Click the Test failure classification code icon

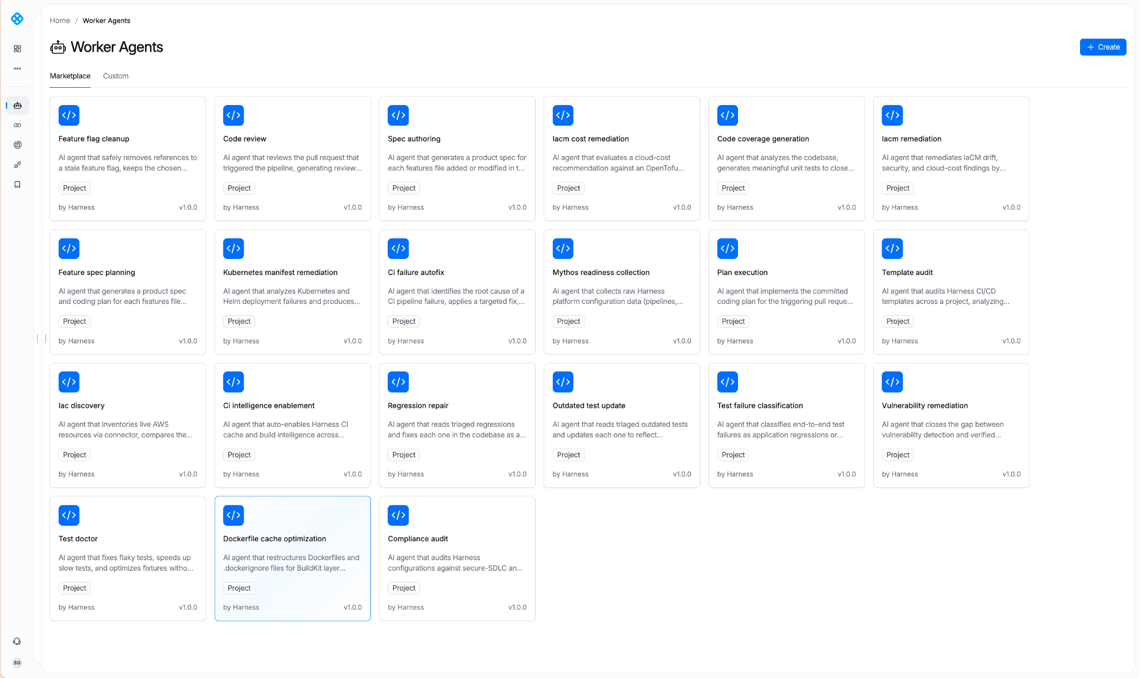pyautogui.click(x=727, y=382)
